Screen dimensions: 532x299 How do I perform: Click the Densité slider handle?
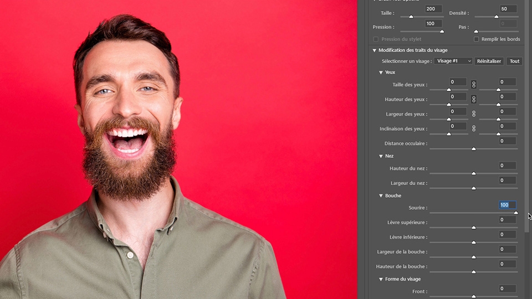497,17
